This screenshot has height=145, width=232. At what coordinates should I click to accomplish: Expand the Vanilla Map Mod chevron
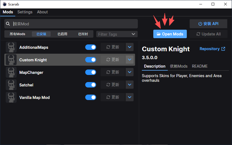point(130,97)
